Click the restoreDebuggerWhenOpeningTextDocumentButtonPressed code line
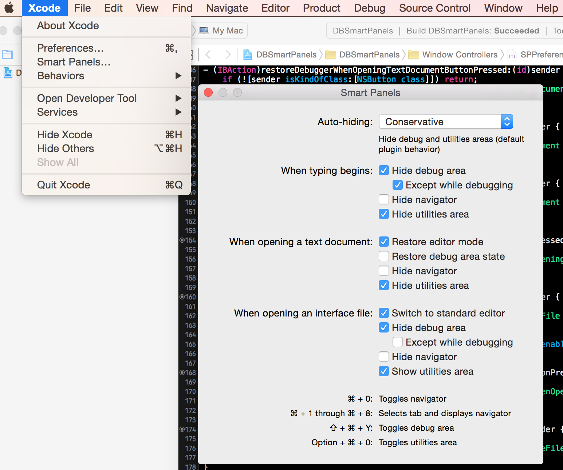 [381, 70]
